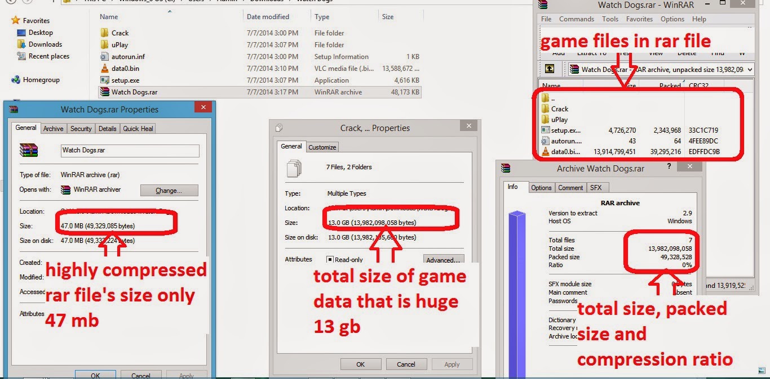Select data0.bin VLC file in Explorer list

pyautogui.click(x=125, y=69)
